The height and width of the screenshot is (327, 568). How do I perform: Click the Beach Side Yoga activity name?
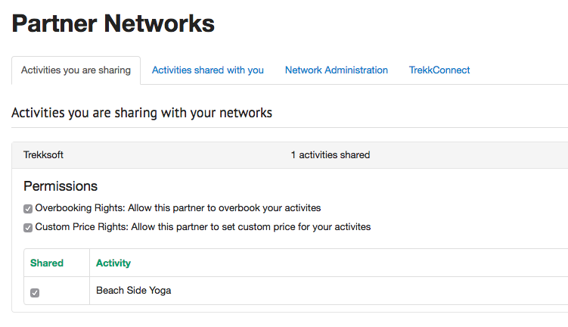(133, 291)
